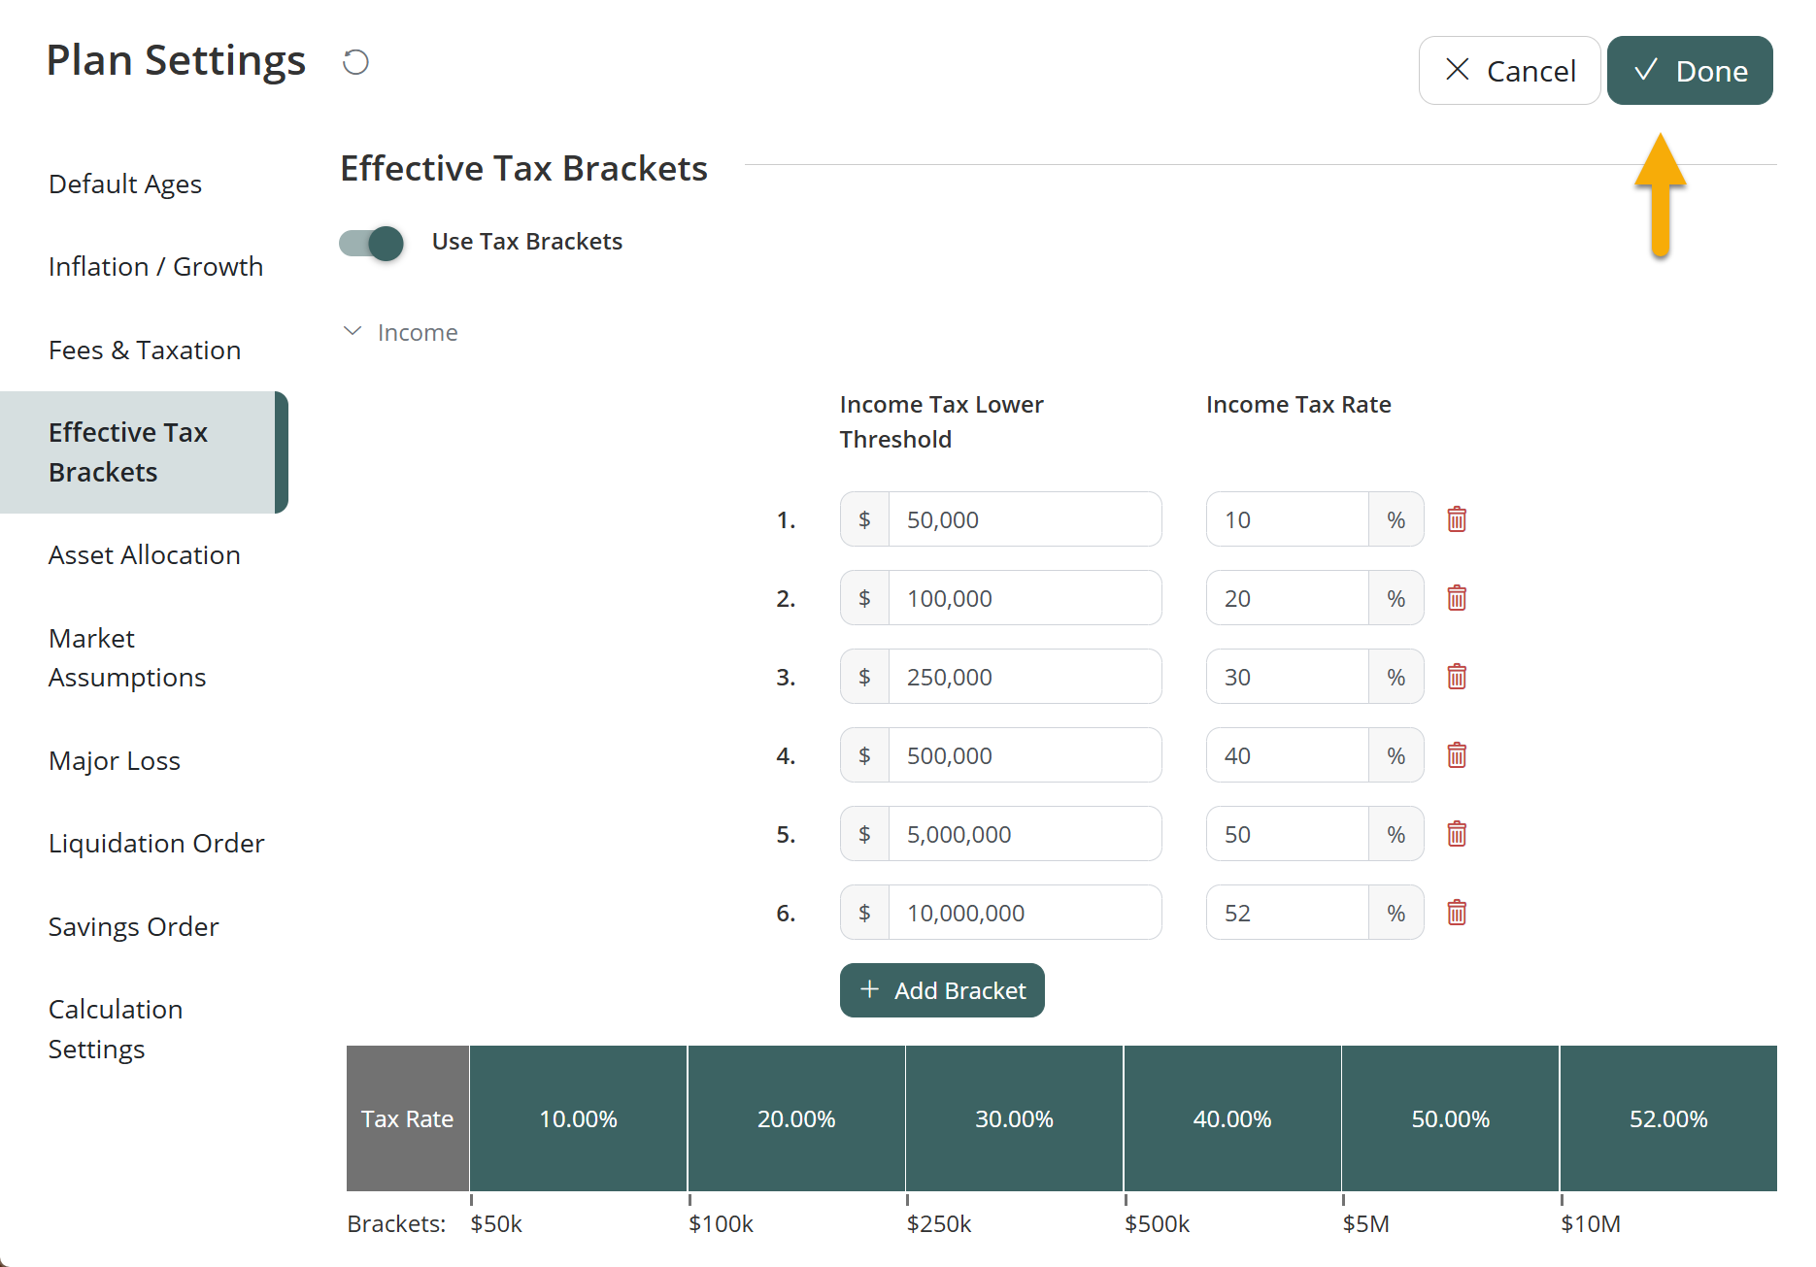Viewport: 1816px width, 1267px height.
Task: Select the Default Ages menu item
Action: pyautogui.click(x=125, y=183)
